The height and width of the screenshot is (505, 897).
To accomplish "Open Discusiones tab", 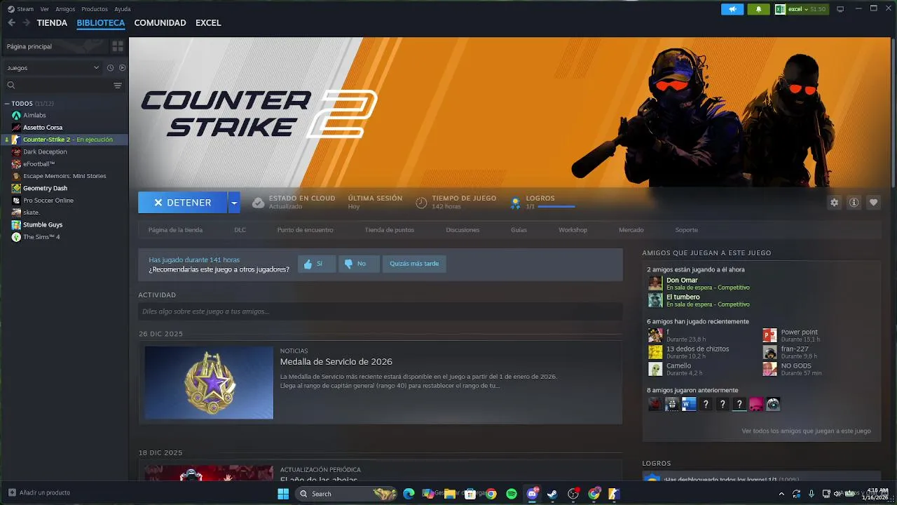I will click(463, 230).
